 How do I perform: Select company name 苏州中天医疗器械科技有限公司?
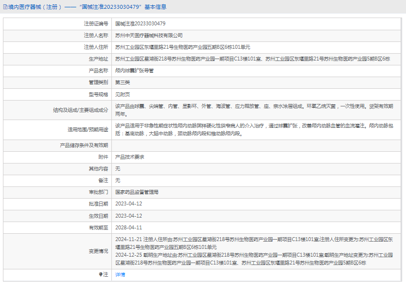tap(149, 36)
